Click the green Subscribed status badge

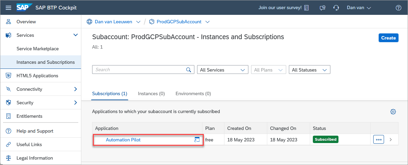[326, 139]
